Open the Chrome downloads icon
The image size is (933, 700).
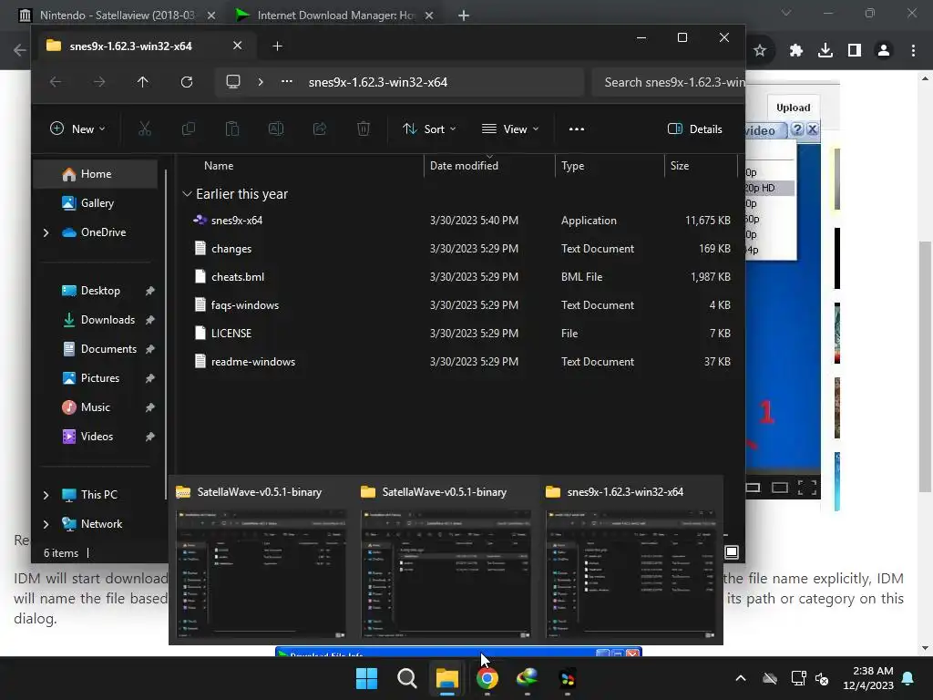pyautogui.click(x=825, y=51)
